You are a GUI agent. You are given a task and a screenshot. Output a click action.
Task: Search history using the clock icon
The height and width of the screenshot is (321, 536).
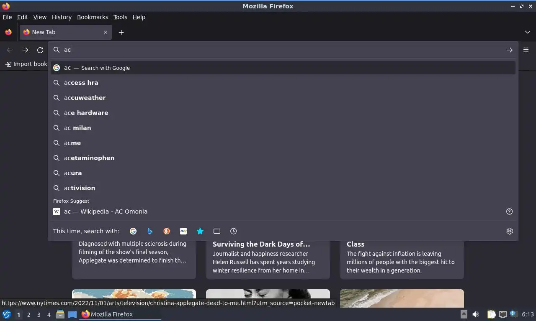pos(234,231)
